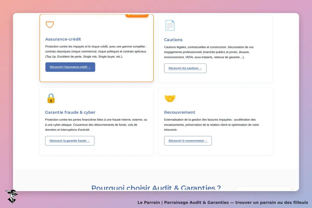Click the Assurance-crédit description paragraph
The width and height of the screenshot is (312, 208).
click(96, 51)
